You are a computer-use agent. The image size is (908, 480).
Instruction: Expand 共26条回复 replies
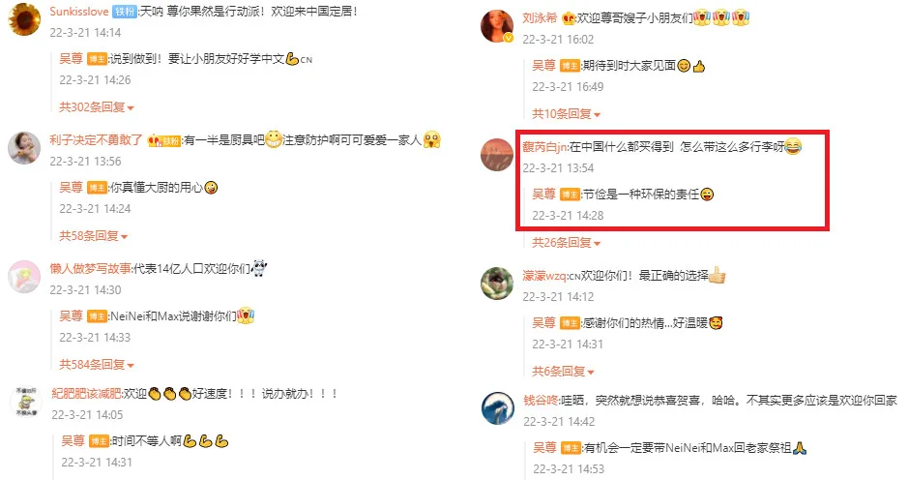coord(567,243)
